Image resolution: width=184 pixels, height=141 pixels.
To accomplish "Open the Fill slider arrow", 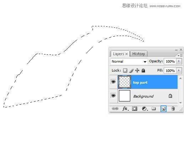I will point(179,70).
